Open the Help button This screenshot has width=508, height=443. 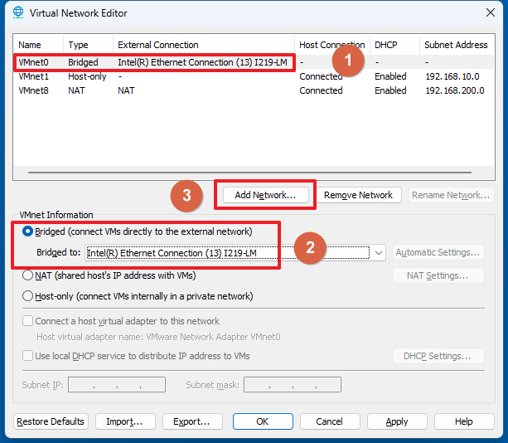463,421
